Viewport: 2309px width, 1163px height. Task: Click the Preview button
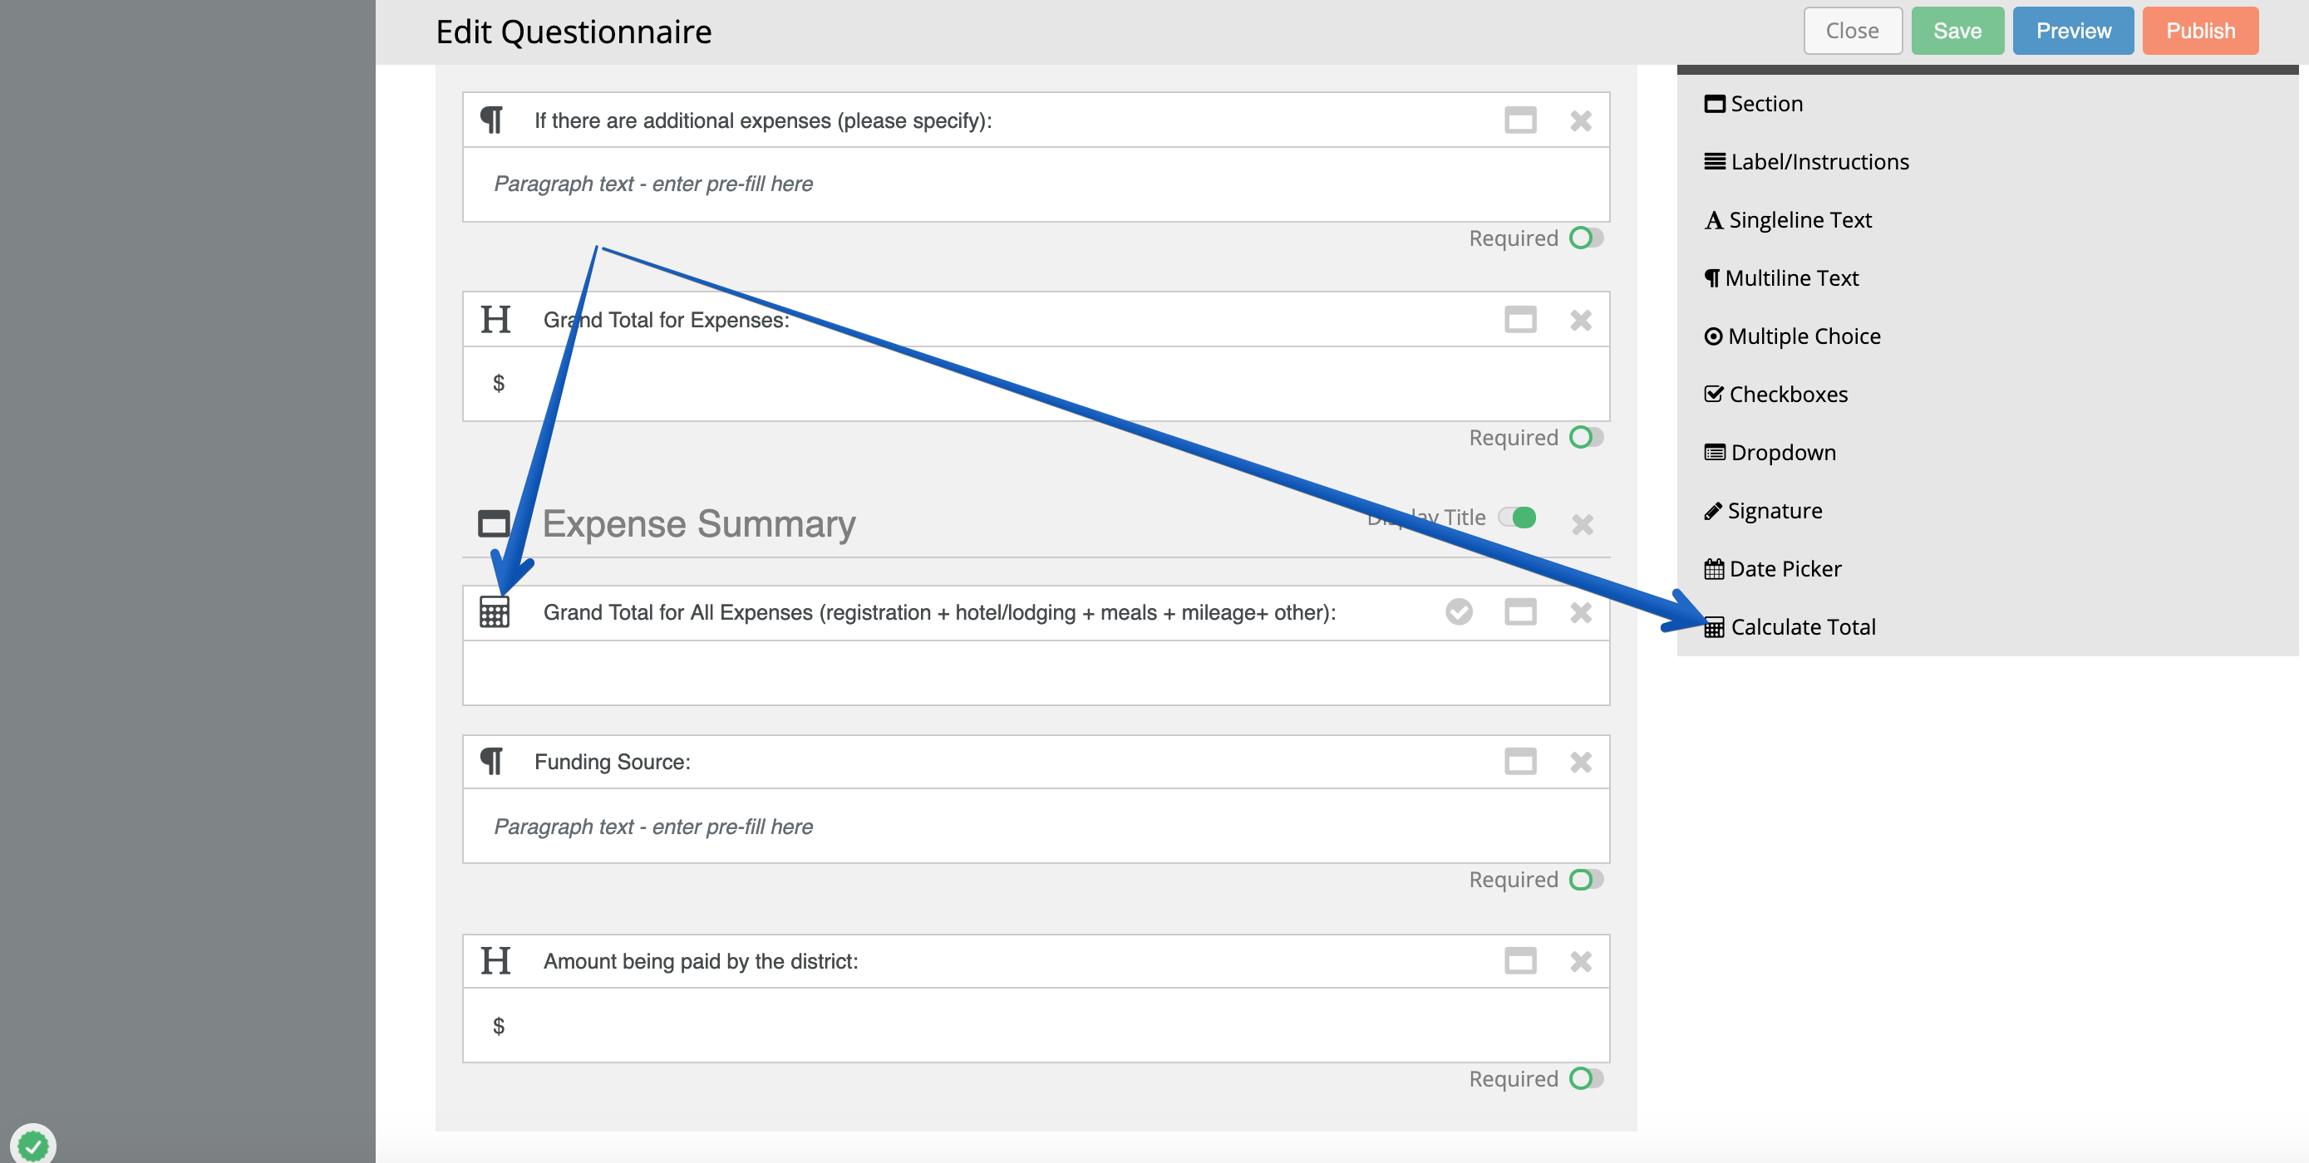[x=2072, y=31]
